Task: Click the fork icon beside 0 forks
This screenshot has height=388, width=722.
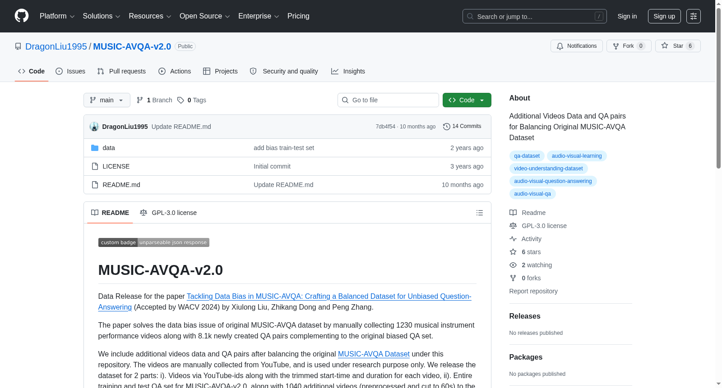Action: click(513, 278)
